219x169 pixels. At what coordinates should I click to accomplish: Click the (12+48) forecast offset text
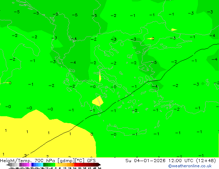coord(206,161)
